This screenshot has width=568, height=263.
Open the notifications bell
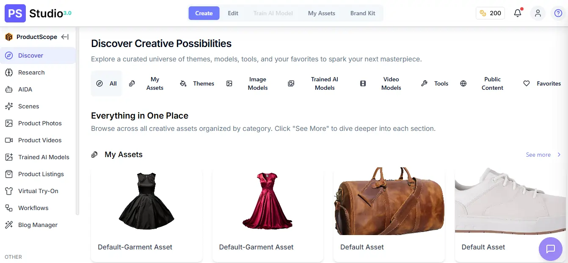517,13
